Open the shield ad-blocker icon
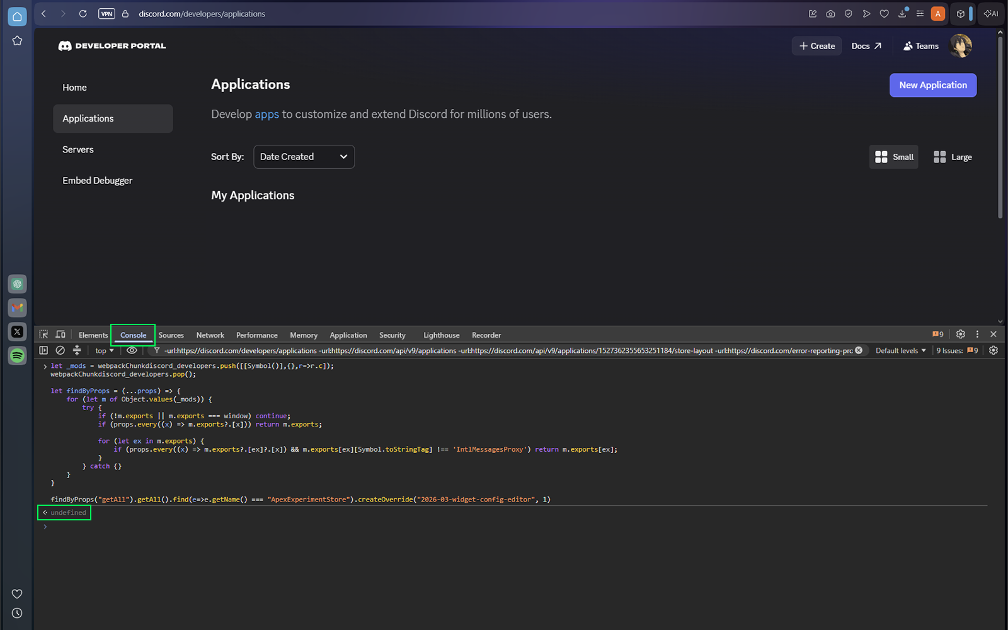This screenshot has width=1008, height=630. [849, 13]
